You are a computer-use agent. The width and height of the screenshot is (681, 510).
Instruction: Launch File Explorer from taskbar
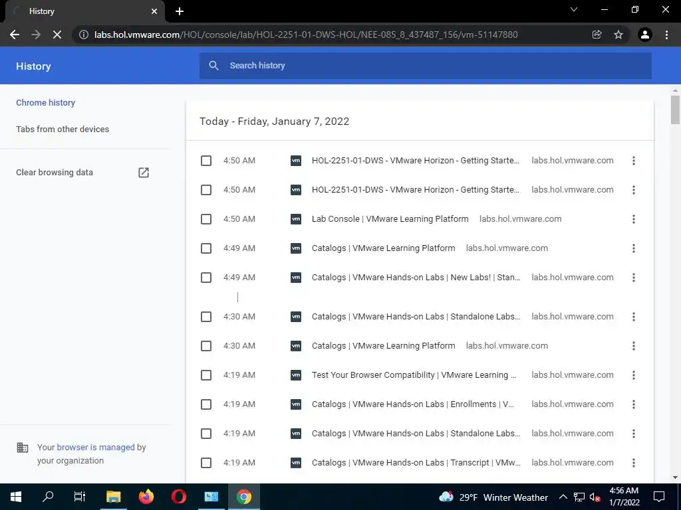[x=113, y=497]
